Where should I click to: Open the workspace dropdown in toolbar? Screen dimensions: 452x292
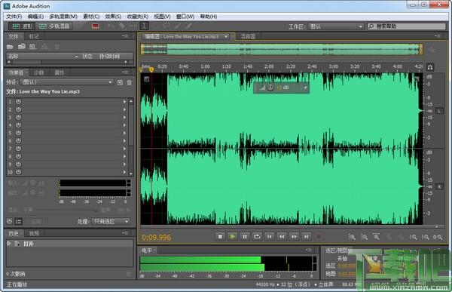coord(335,26)
